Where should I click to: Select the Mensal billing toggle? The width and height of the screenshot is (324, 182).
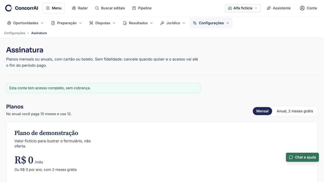click(x=262, y=111)
